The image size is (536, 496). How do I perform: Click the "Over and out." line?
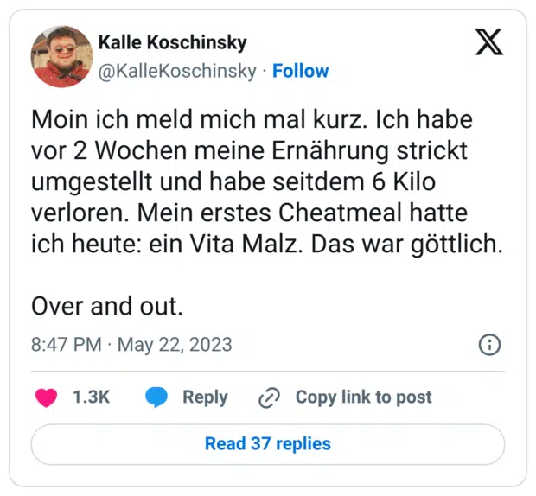pos(107,306)
